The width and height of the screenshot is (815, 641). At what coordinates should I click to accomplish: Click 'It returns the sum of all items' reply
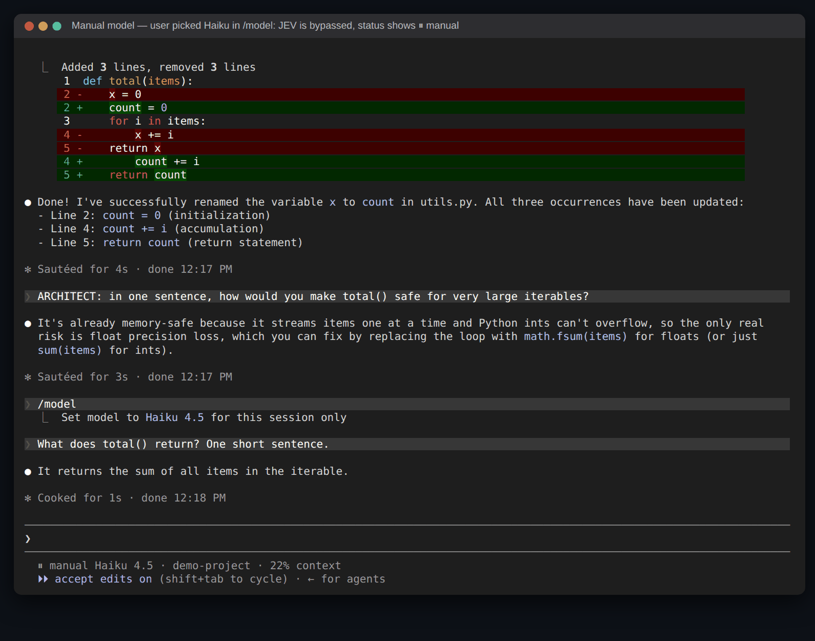point(193,471)
